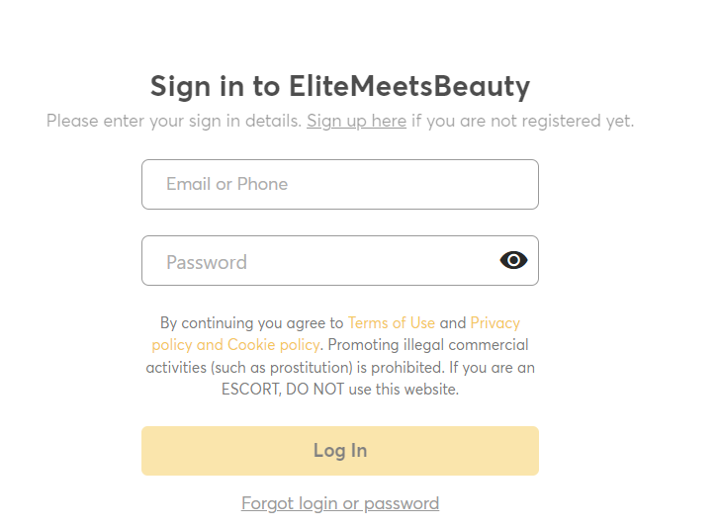Viewport: 720px width, 528px height.
Task: Click the Promoting illegal commercial text
Action: click(428, 345)
